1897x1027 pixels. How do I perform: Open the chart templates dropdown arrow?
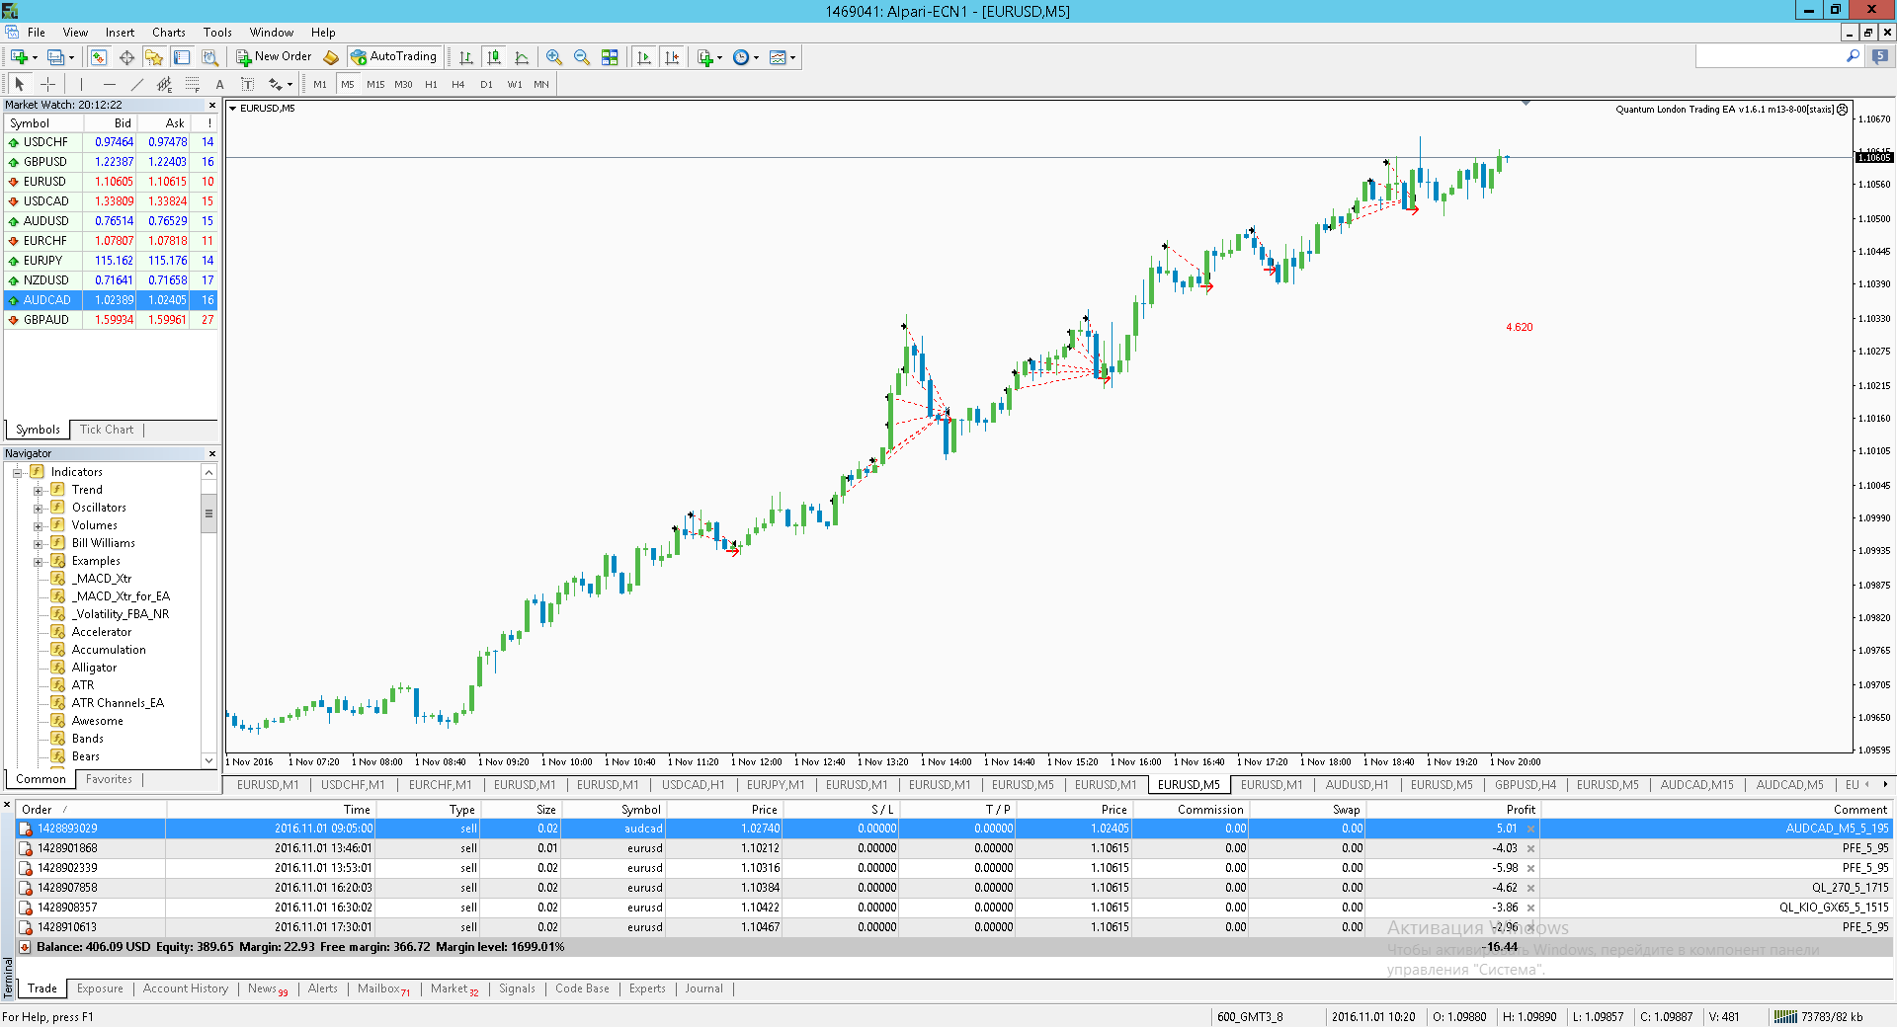(x=792, y=57)
